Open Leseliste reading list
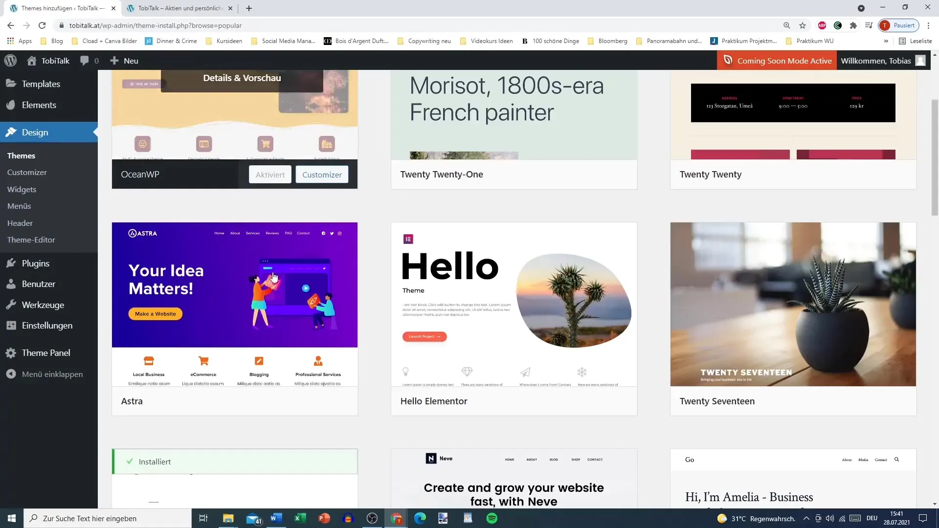 [916, 41]
